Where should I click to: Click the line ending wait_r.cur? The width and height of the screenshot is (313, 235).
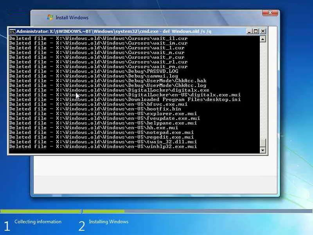point(97,57)
